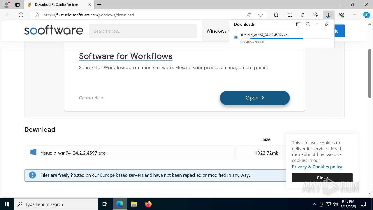The height and width of the screenshot is (210, 373).
Task: Click the info icon in notice banner
Action: pos(32,175)
